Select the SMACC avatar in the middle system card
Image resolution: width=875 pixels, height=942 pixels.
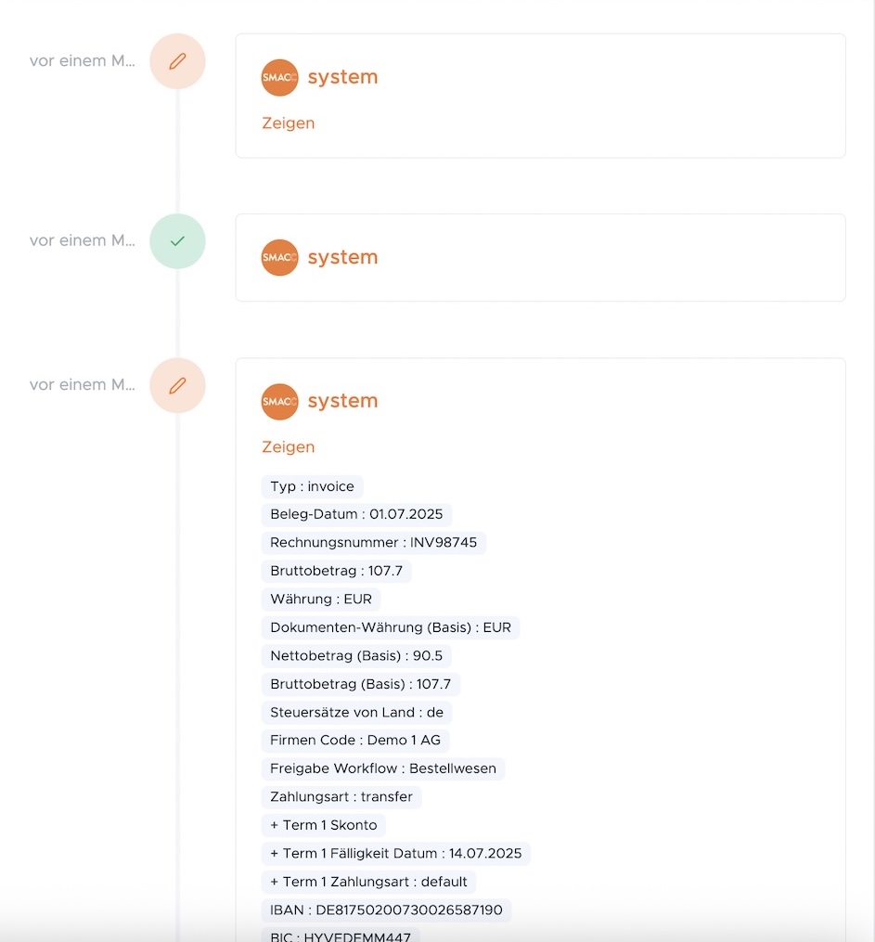(279, 257)
